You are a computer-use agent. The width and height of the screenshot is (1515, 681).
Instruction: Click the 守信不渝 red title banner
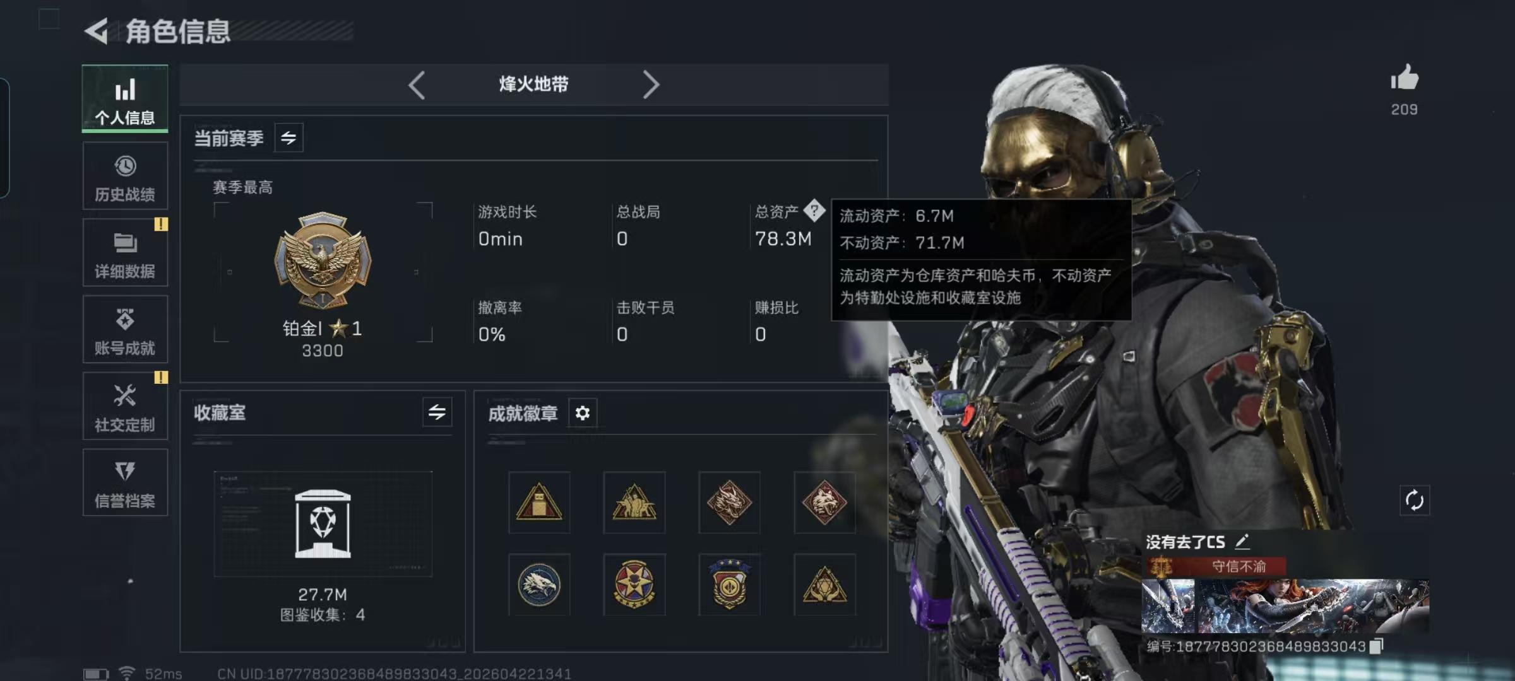[1216, 566]
